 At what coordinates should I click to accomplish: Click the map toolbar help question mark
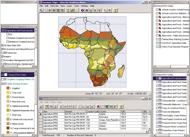pyautogui.click(x=115, y=10)
